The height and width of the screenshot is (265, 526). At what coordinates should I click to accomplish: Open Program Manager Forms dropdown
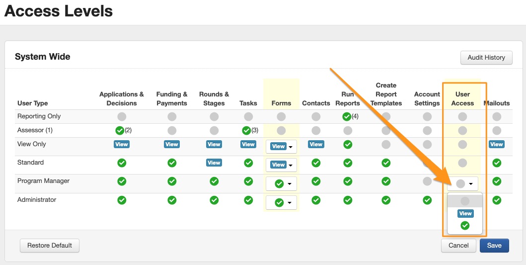click(281, 183)
